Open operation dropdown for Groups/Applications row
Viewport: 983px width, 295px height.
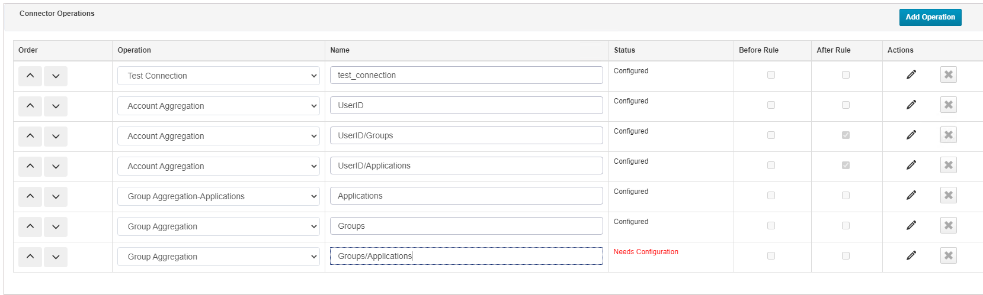point(219,257)
